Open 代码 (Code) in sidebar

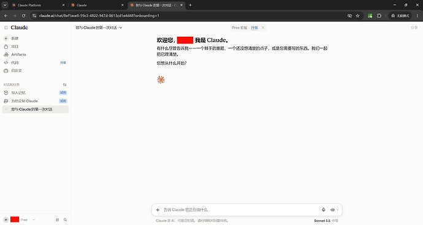(x=36, y=62)
